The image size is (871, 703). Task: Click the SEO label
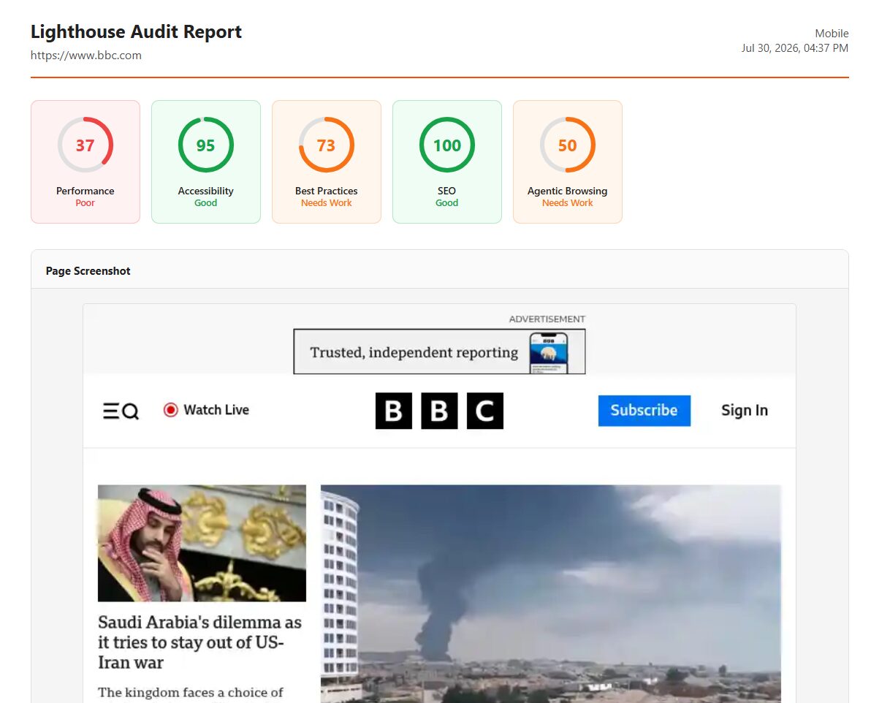446,191
